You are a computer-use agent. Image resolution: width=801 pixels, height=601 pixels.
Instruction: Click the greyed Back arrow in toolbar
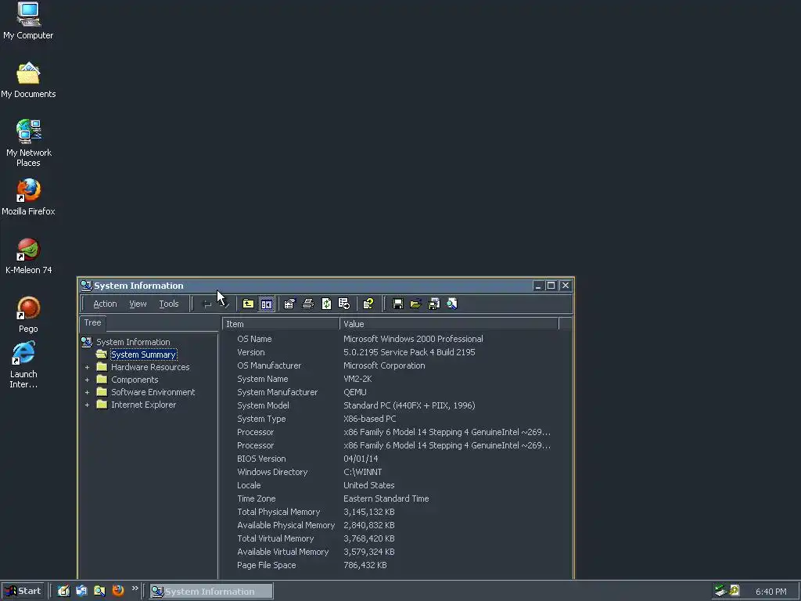[207, 304]
